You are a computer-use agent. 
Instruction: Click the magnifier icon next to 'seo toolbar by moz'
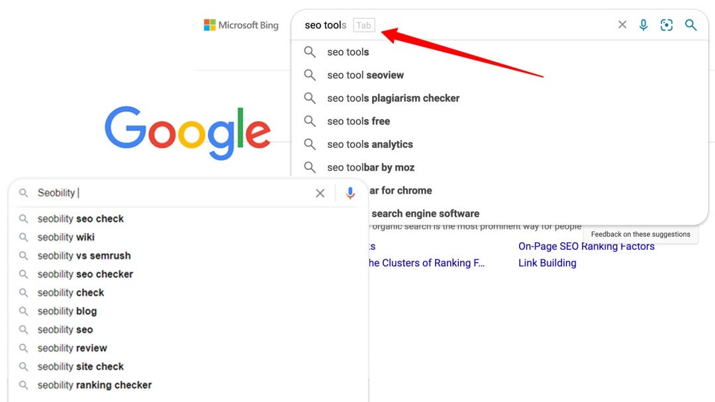point(309,167)
